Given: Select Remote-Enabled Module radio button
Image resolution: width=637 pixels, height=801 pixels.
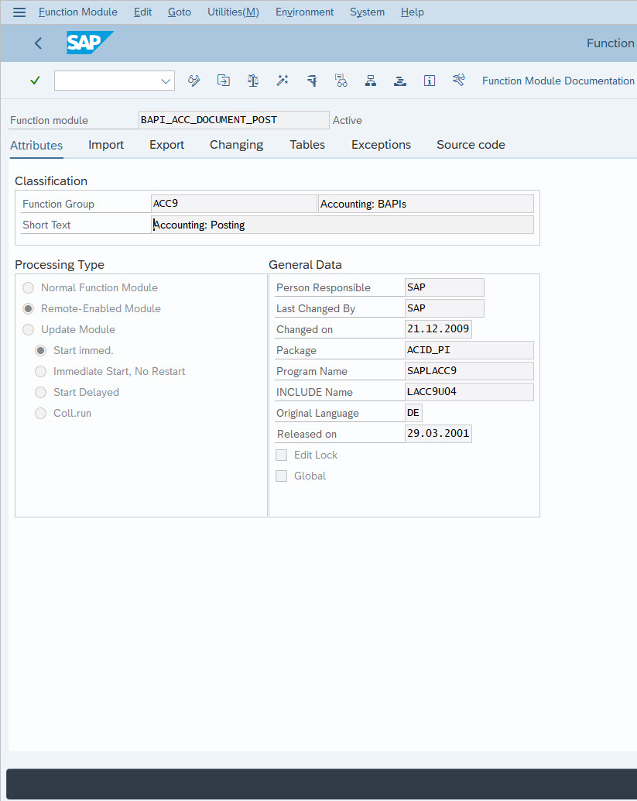Looking at the screenshot, I should click(x=29, y=308).
